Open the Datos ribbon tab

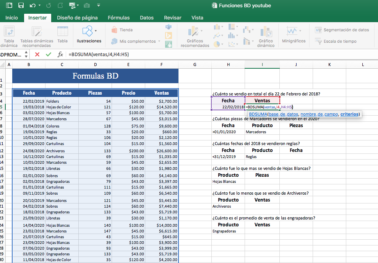coord(147,18)
